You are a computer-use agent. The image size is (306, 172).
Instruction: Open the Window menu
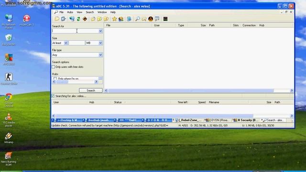coord(102,12)
